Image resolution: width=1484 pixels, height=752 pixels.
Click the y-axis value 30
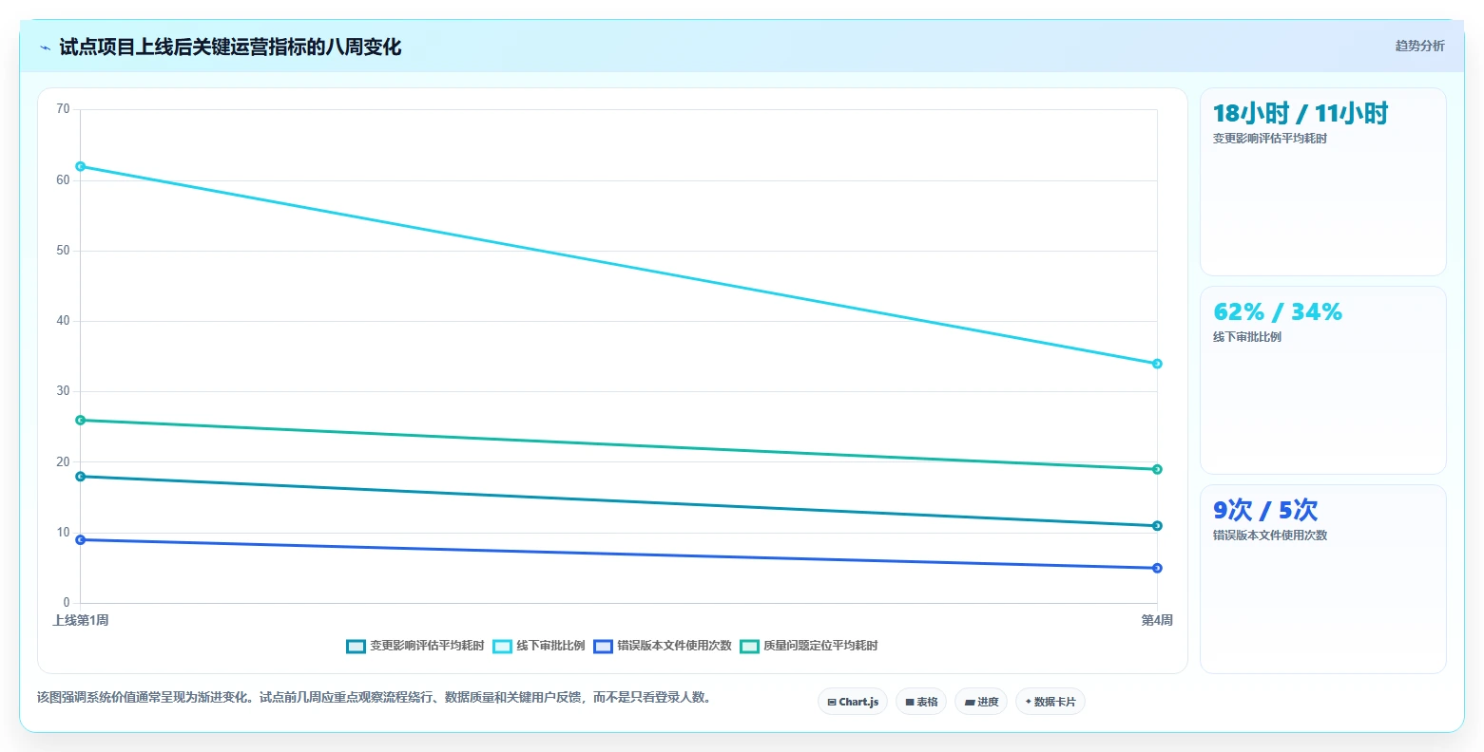pos(63,391)
